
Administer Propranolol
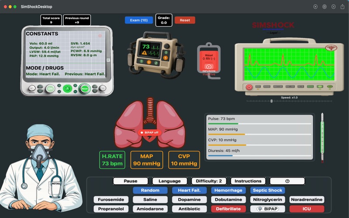click(111, 209)
